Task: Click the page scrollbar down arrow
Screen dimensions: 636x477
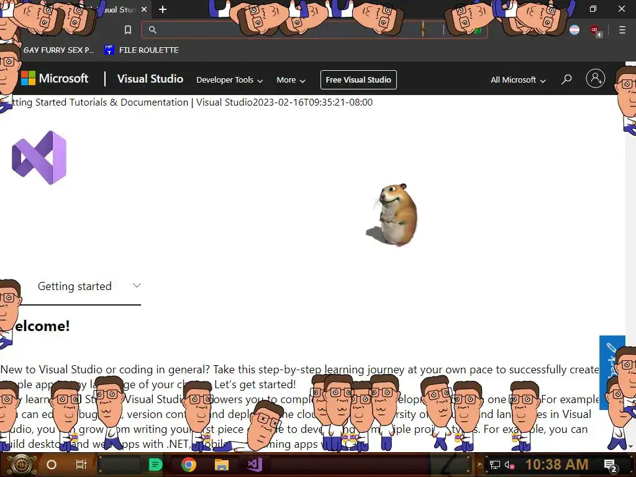Action: (630, 447)
